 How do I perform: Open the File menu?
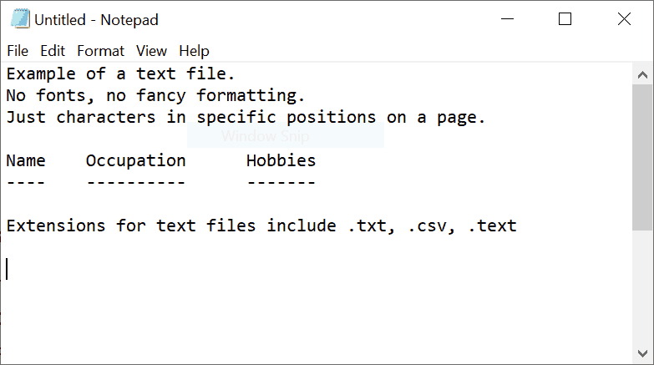click(x=18, y=51)
